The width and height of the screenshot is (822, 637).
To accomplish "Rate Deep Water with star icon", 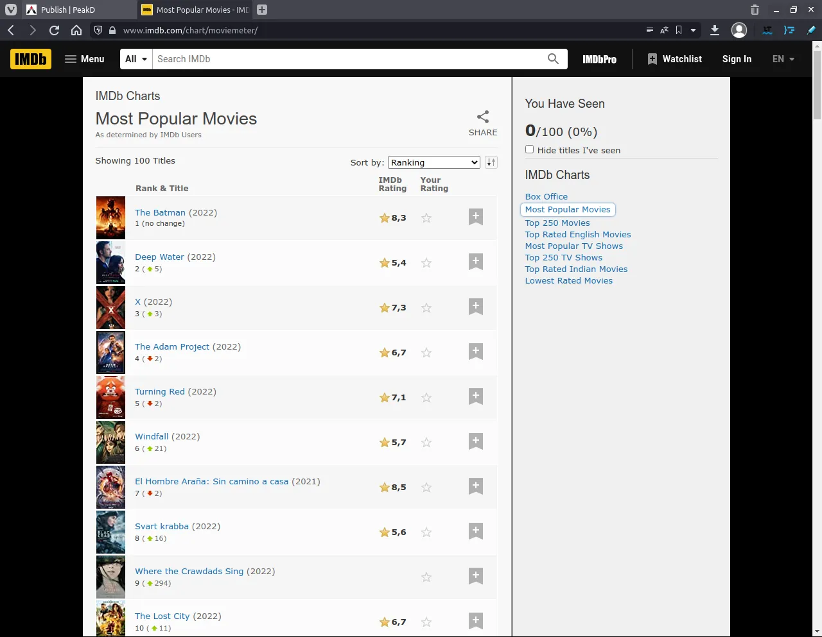I will pos(426,263).
